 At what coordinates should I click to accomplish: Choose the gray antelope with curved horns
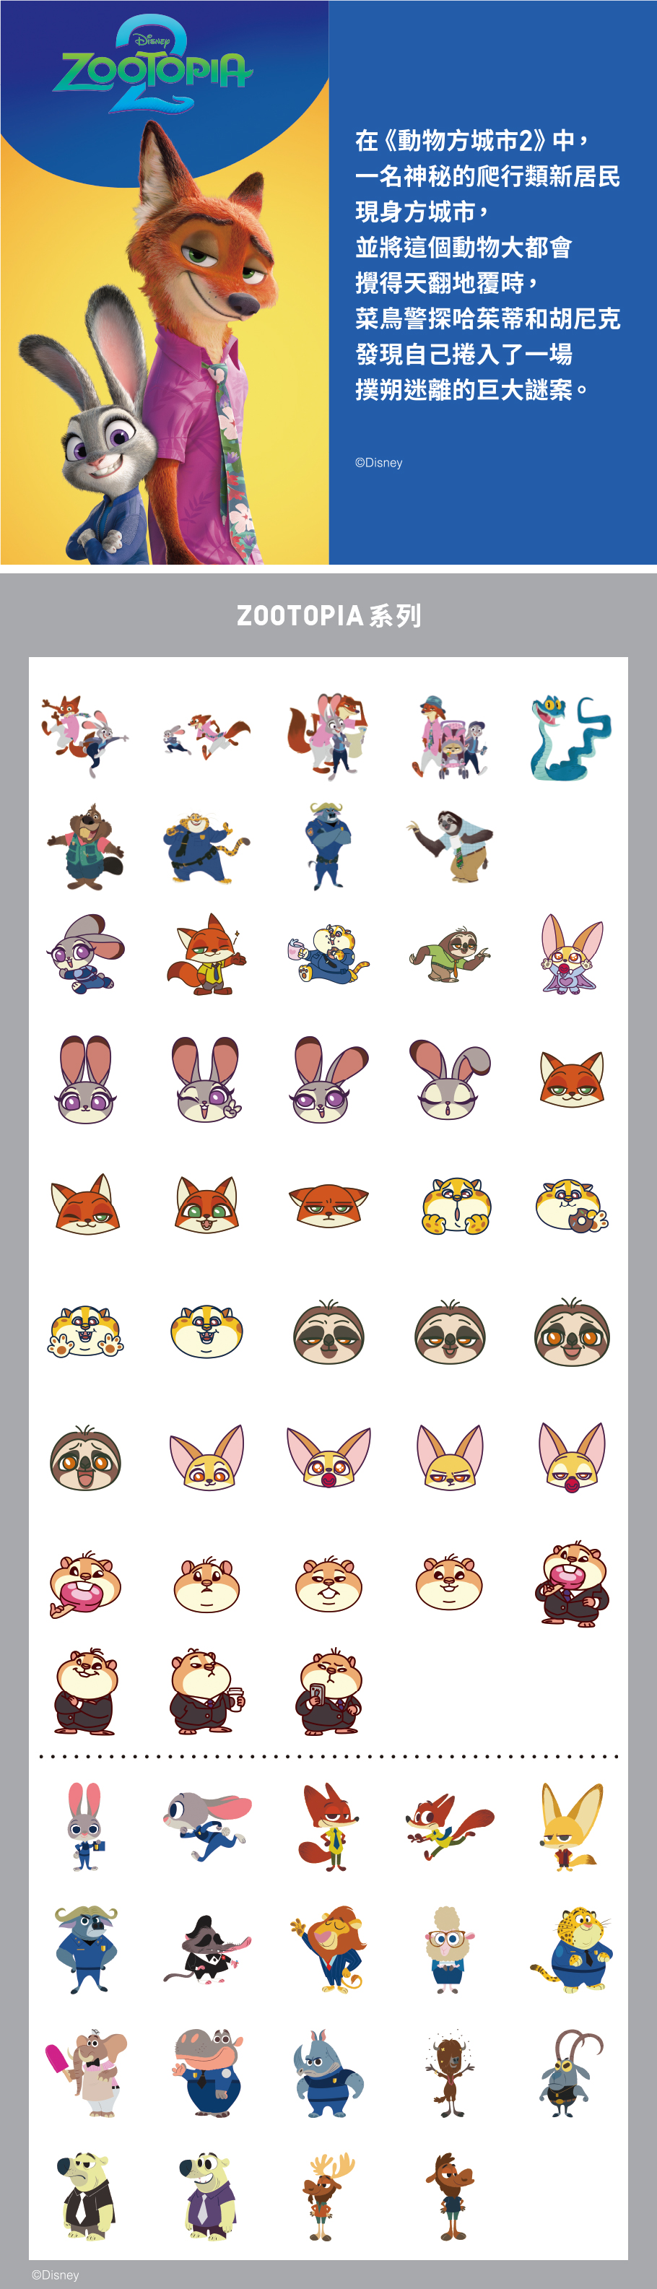572,2073
